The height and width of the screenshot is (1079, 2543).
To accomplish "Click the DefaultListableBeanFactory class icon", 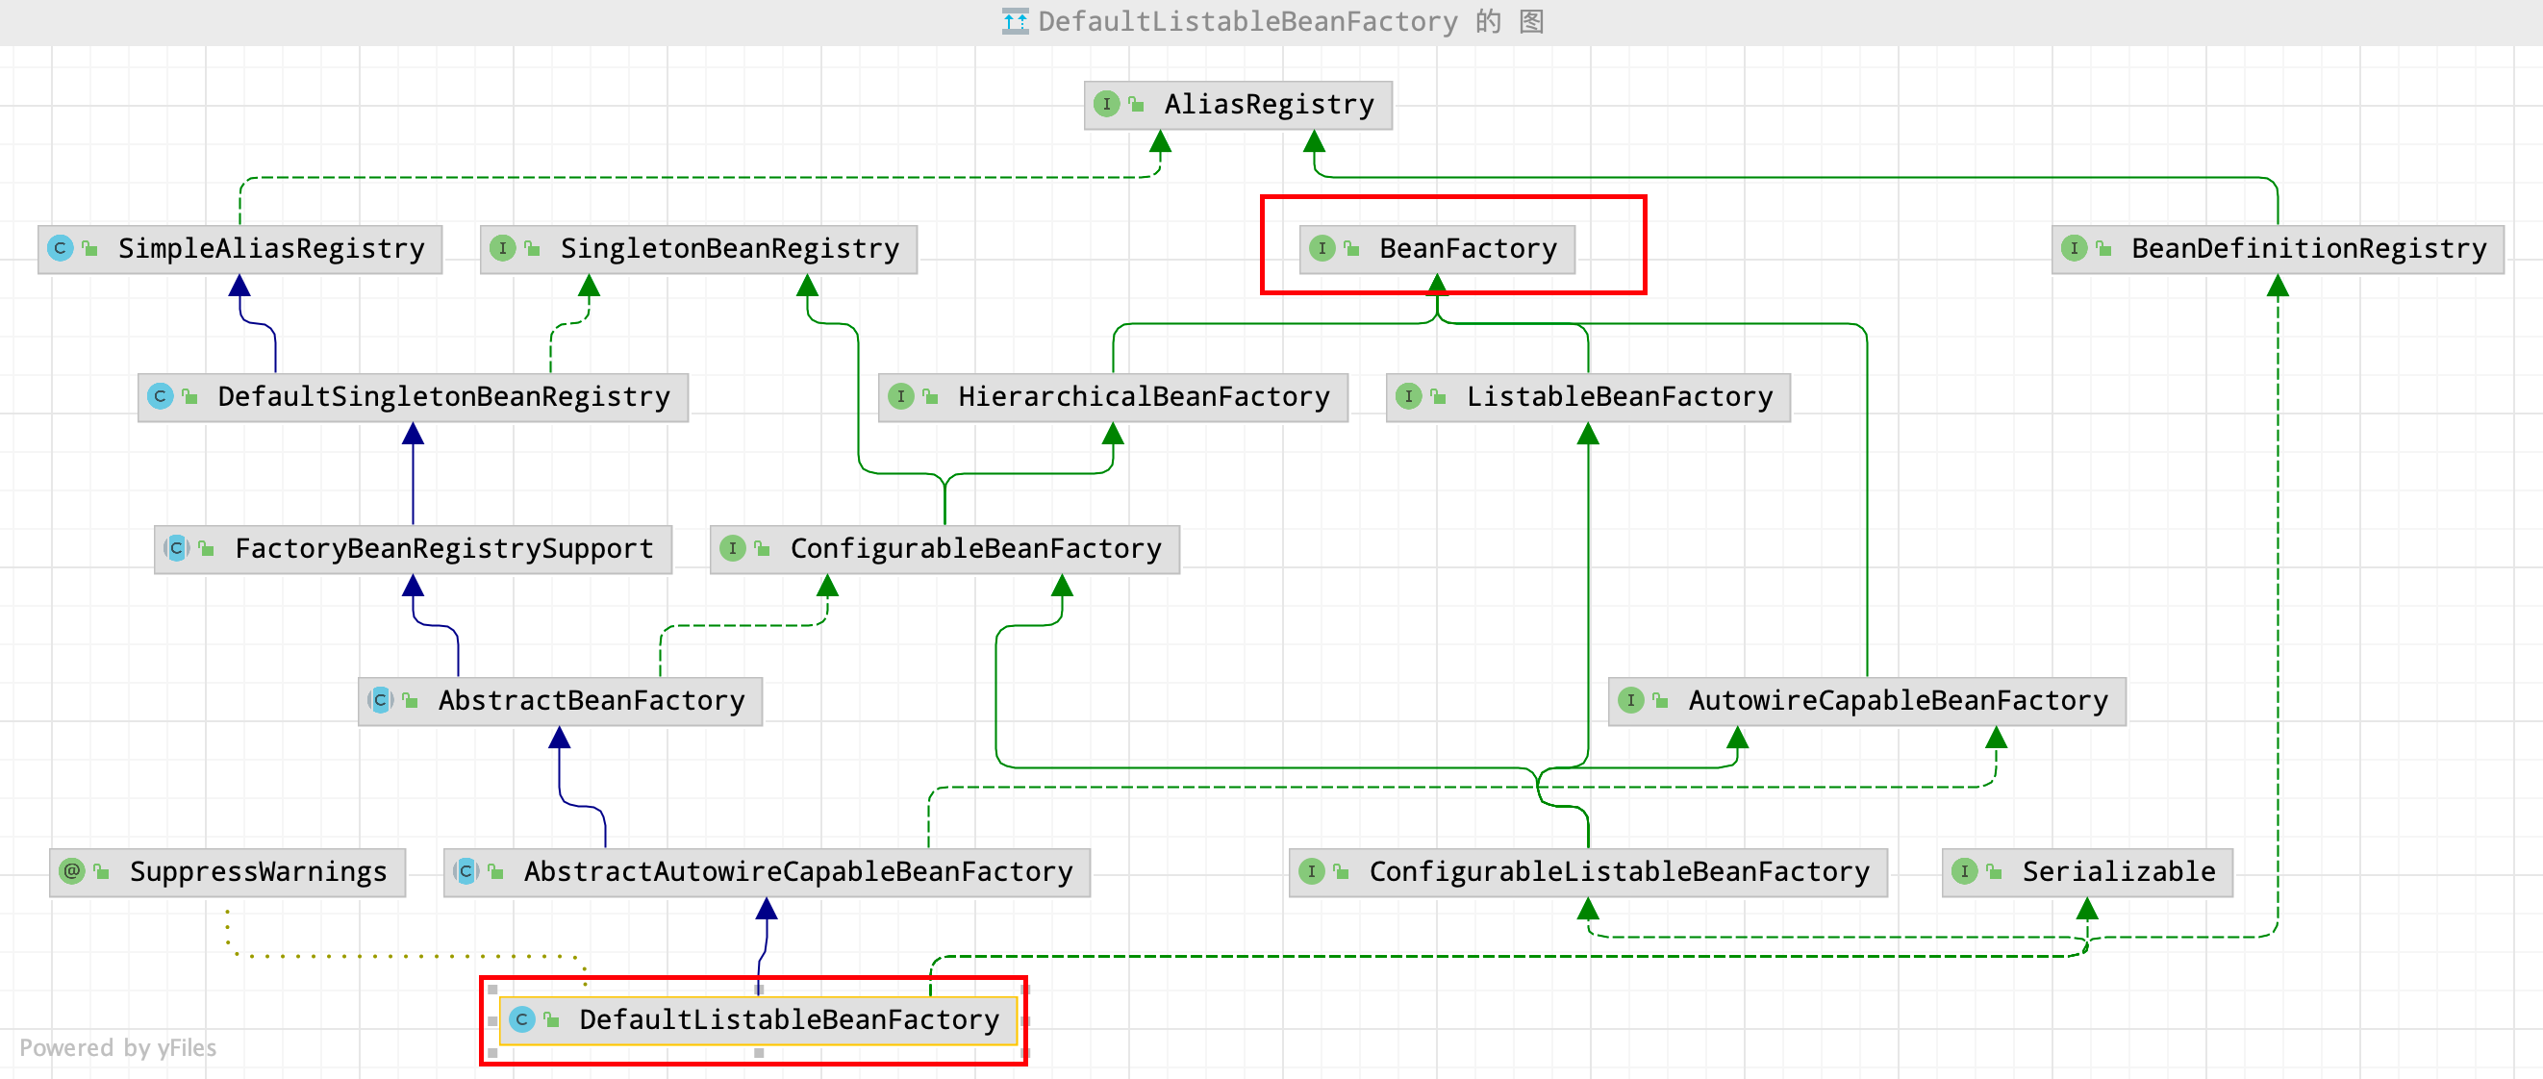I will (522, 1019).
